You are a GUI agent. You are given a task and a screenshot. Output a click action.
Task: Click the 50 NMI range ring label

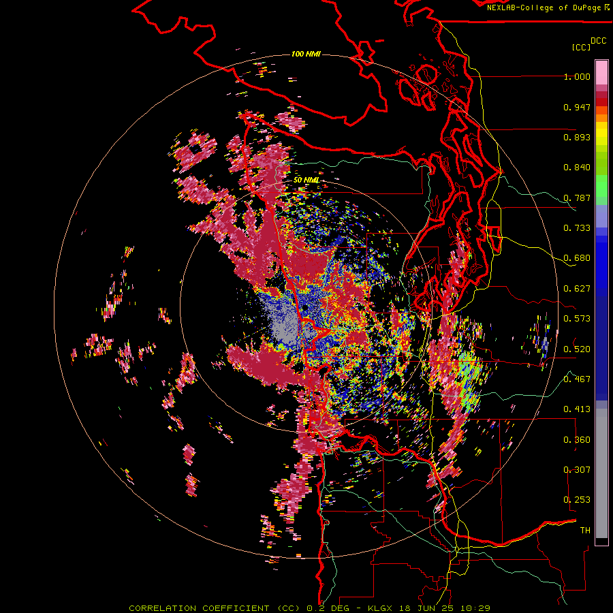(x=306, y=180)
